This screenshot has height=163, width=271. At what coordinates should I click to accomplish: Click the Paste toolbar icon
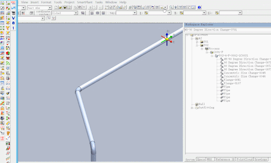click(x=80, y=7)
